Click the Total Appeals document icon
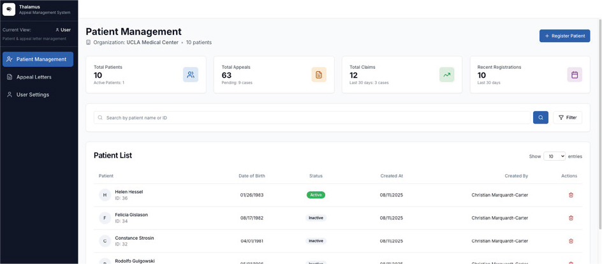Viewport: 602px width, 264px height. [319, 75]
